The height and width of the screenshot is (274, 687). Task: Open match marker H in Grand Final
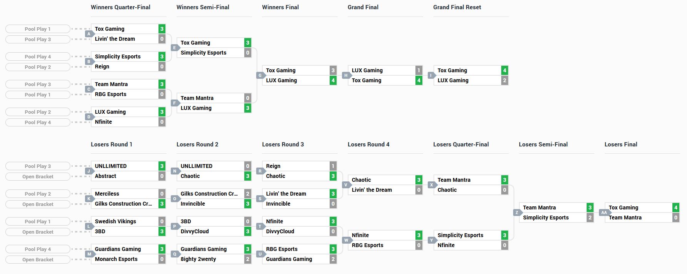pos(346,75)
